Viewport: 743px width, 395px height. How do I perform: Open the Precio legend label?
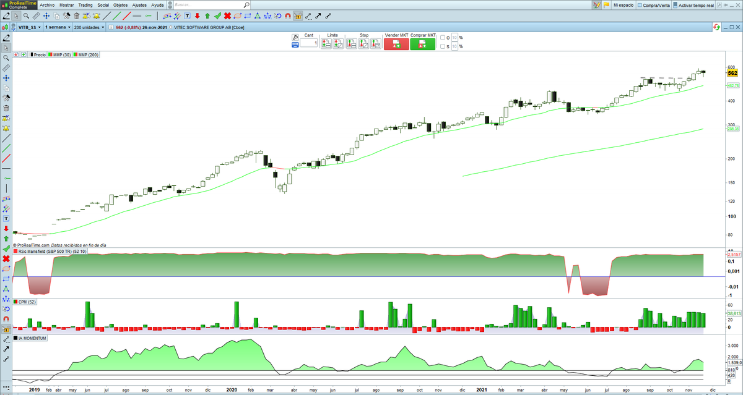(38, 55)
